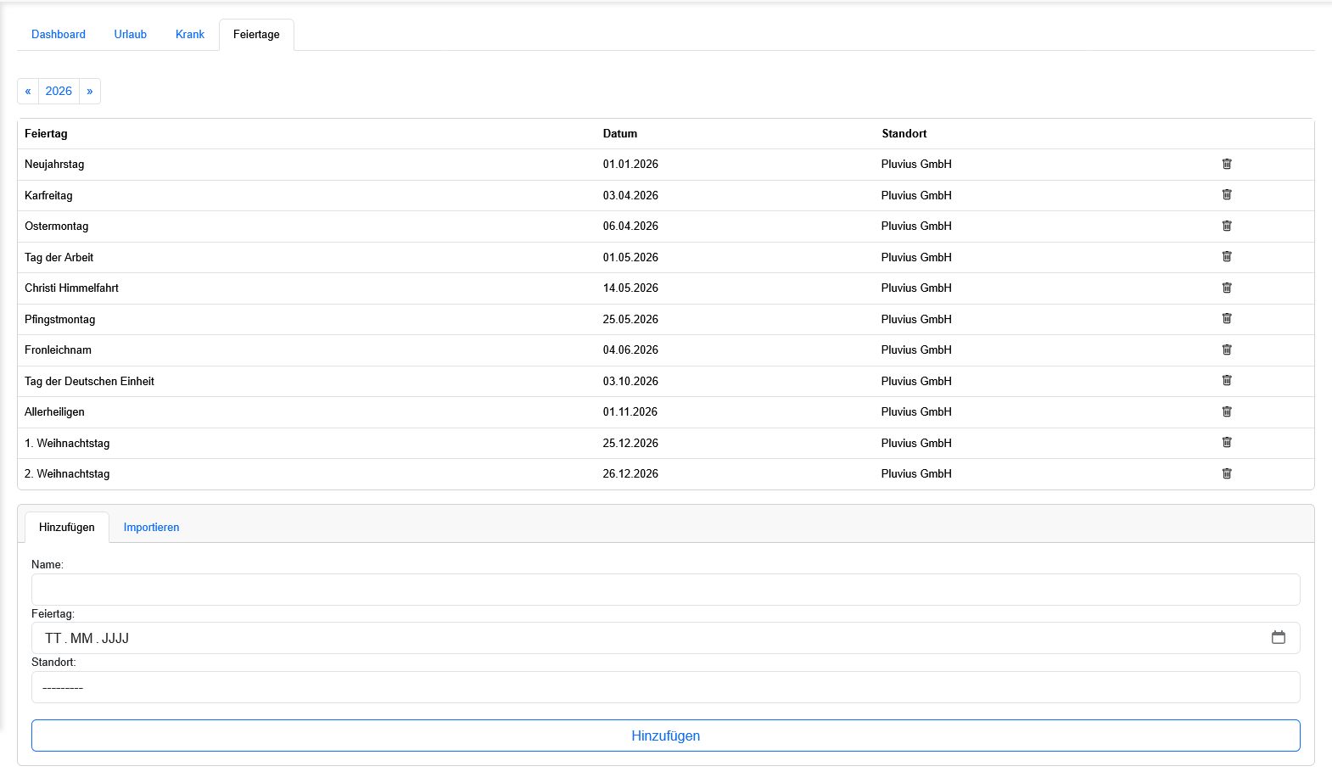Click the Tag der Deutschen Einheit name
This screenshot has height=783, width=1332.
pos(90,381)
